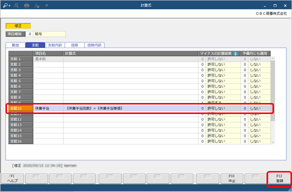The image size is (292, 192).
Task: Click しない in the 支給 3 row
Action: click(259, 70)
